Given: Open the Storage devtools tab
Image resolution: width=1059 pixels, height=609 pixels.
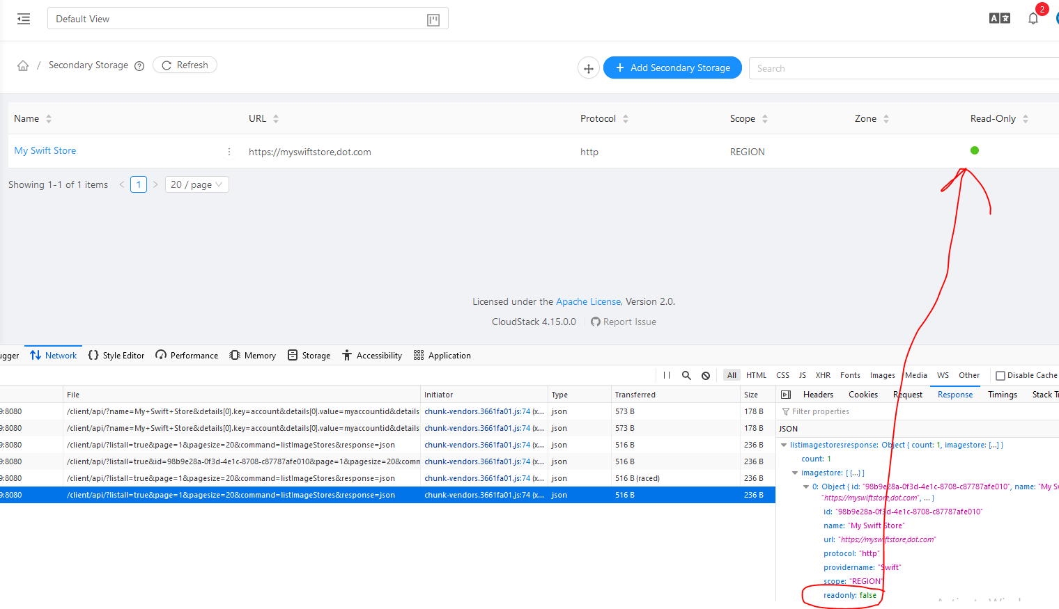Looking at the screenshot, I should point(309,356).
